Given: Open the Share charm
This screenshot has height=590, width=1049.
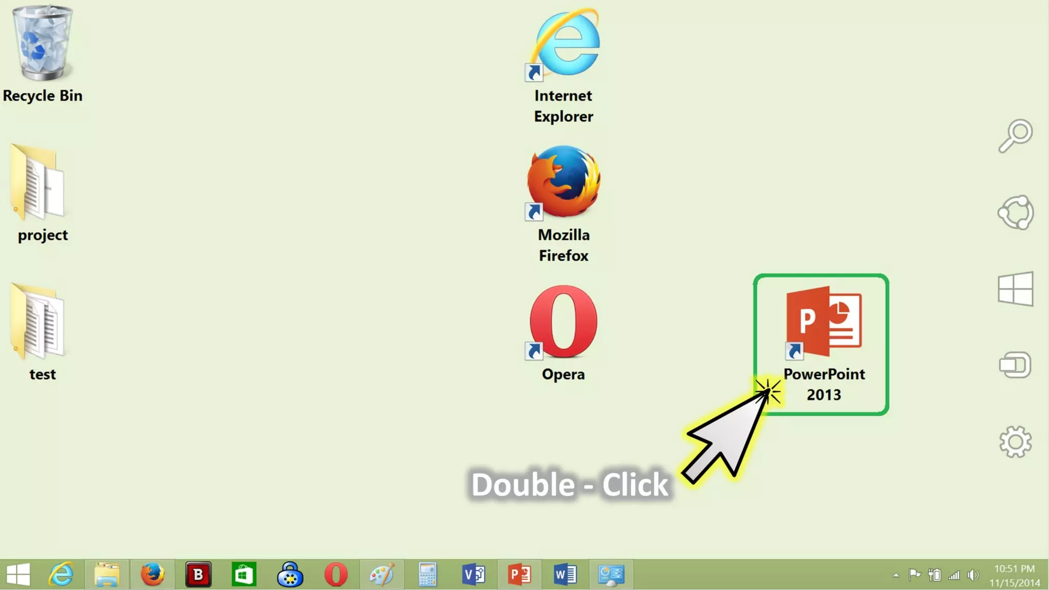Looking at the screenshot, I should 1015,213.
